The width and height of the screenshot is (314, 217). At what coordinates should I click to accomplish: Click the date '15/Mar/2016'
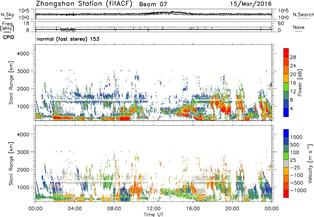tap(251, 4)
